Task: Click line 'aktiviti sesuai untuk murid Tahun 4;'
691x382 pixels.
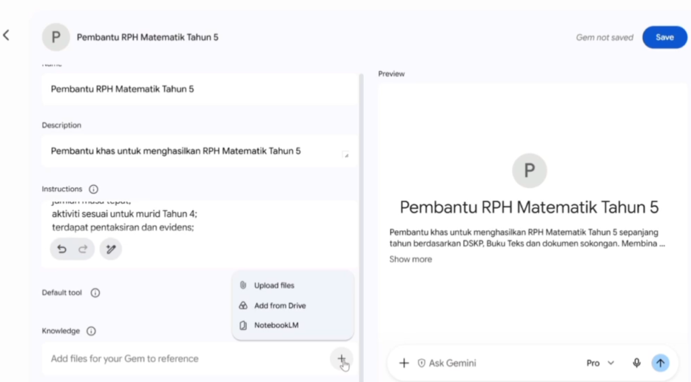Action: point(125,214)
